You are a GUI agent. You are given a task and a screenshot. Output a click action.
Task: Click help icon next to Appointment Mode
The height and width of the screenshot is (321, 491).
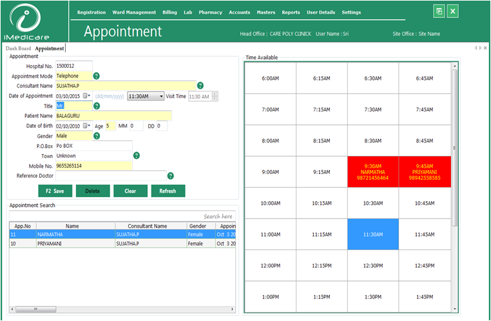pyautogui.click(x=96, y=76)
